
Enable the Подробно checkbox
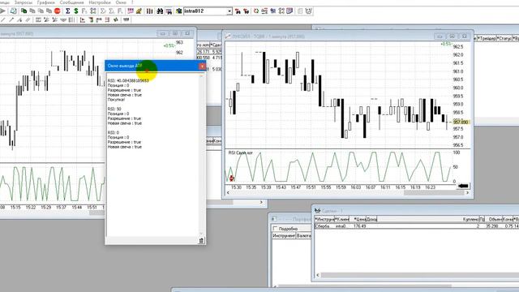(275, 229)
